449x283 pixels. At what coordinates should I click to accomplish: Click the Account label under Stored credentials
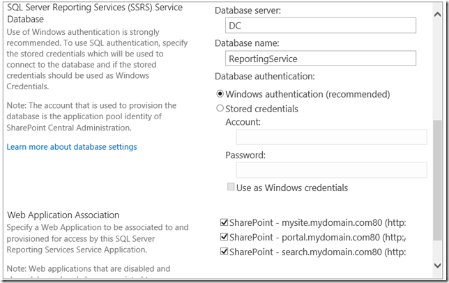243,122
